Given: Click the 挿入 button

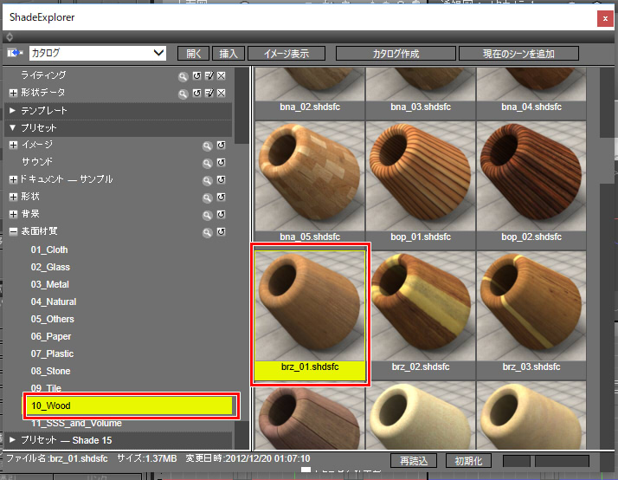Looking at the screenshot, I should pos(229,54).
